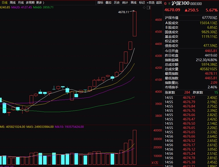This screenshot has width=219, height=167.
Task: Open the 历史 history button
Action: point(117,2)
